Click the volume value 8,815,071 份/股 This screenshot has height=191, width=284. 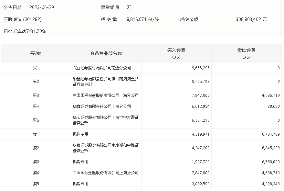click(x=143, y=19)
